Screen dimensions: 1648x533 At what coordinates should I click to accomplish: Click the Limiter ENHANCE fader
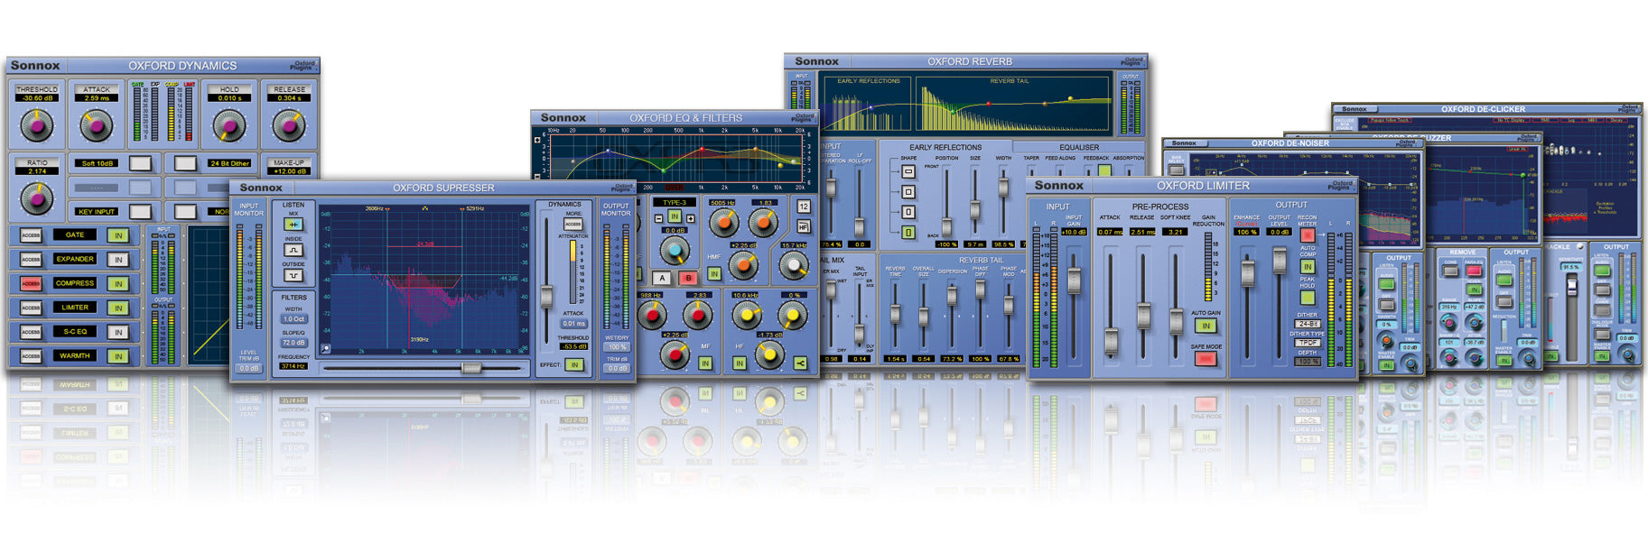pos(1247,272)
